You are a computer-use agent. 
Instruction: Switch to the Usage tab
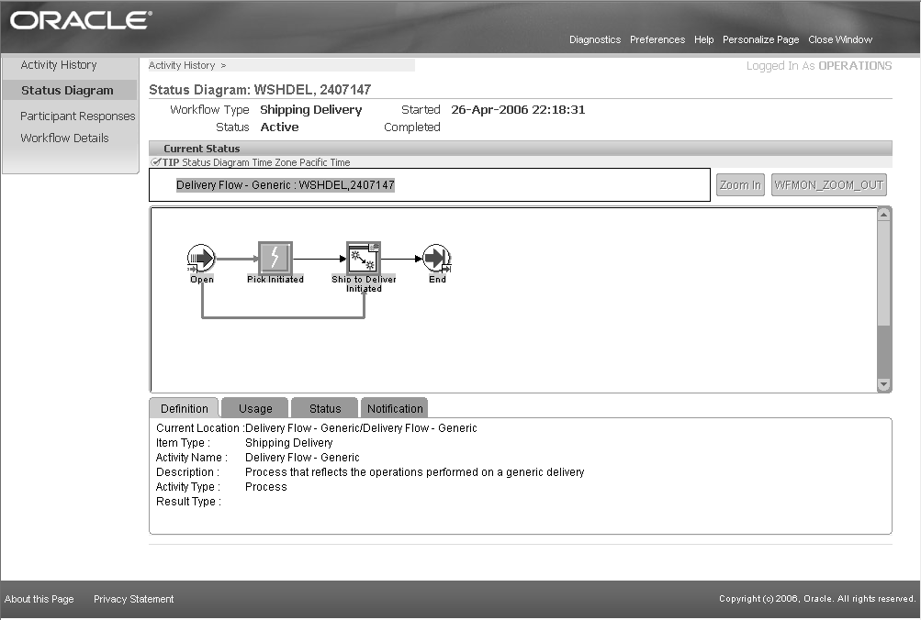[255, 408]
